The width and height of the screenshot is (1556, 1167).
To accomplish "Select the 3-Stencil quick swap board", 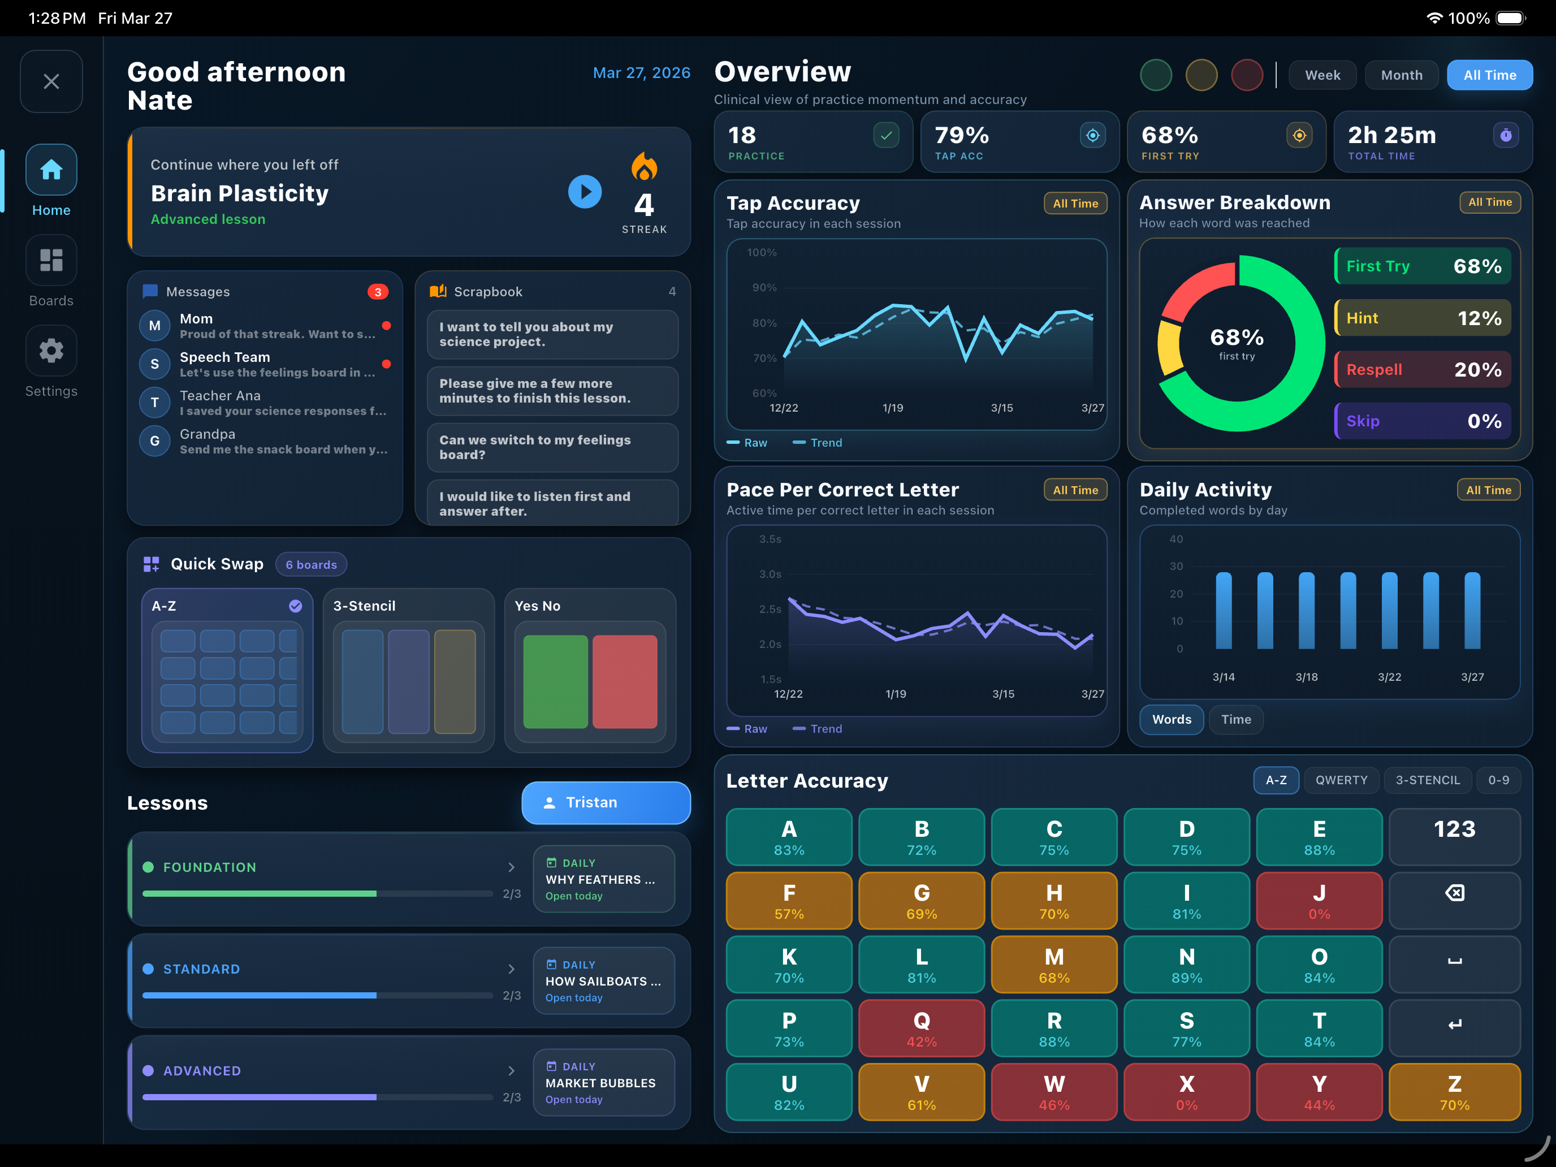I will click(x=409, y=671).
